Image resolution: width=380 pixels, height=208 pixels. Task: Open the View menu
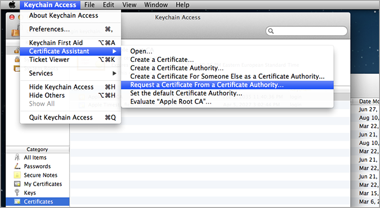129,4
